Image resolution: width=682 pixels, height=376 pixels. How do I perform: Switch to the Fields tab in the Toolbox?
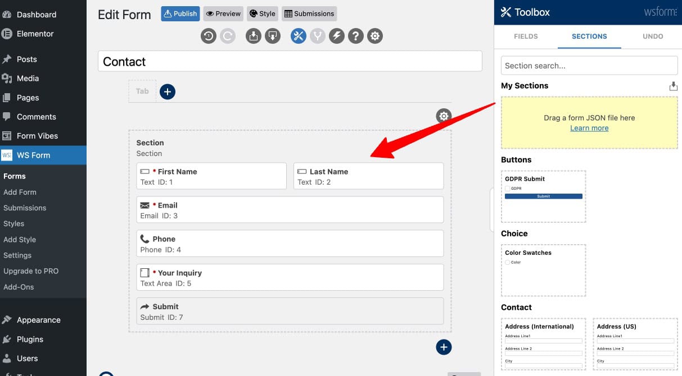tap(526, 36)
